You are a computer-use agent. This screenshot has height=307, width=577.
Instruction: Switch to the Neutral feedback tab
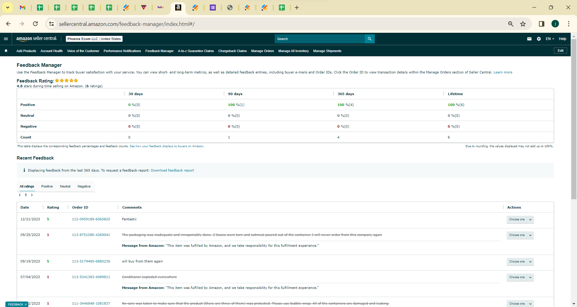tap(65, 187)
